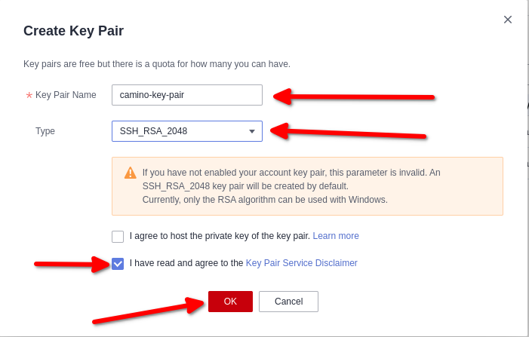Click 'I agree to host the private key' text
The image size is (529, 337).
(x=220, y=236)
